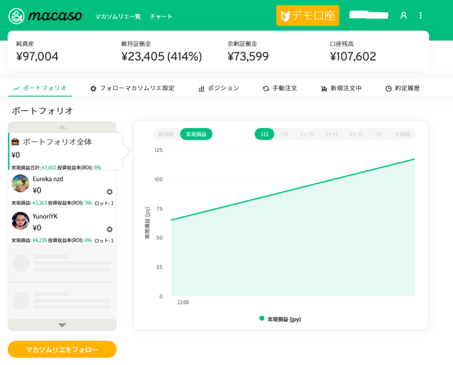Open the user profile icon
453x365 pixels.
pos(403,15)
